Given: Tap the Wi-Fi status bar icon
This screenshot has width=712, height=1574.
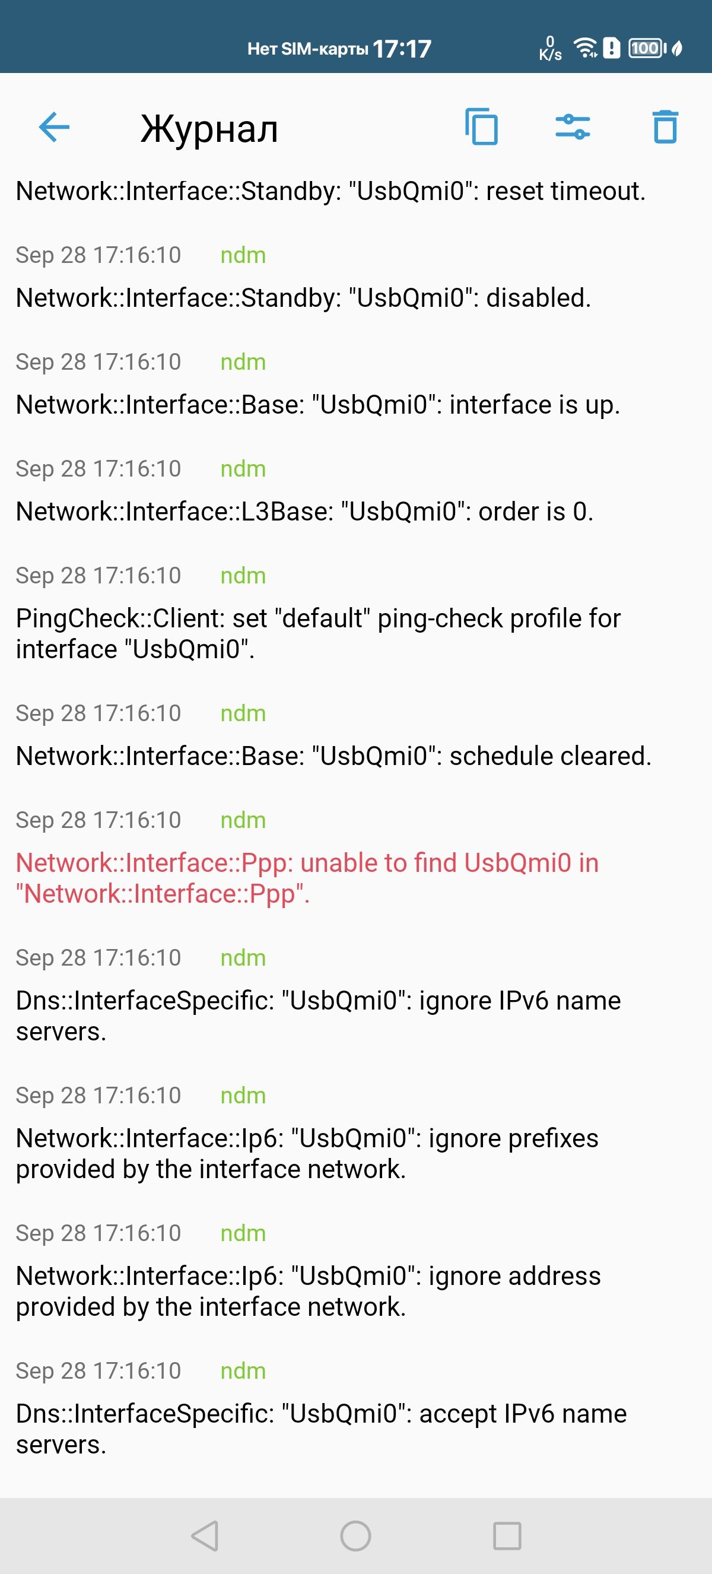Looking at the screenshot, I should point(586,47).
